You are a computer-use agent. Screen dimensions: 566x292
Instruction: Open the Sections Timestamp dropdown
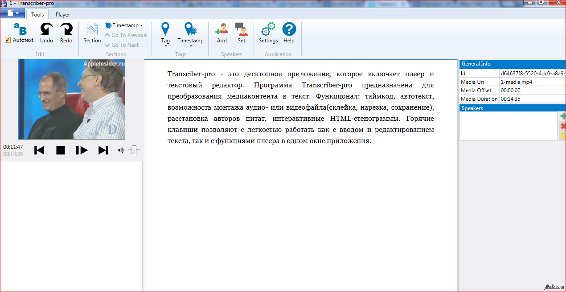tap(141, 26)
